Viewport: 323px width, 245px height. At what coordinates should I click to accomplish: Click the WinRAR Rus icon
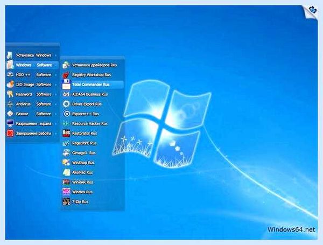[x=66, y=182]
